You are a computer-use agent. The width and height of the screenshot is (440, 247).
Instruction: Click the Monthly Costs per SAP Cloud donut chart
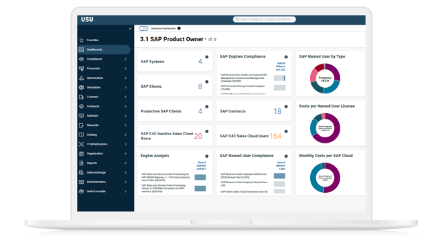click(325, 178)
